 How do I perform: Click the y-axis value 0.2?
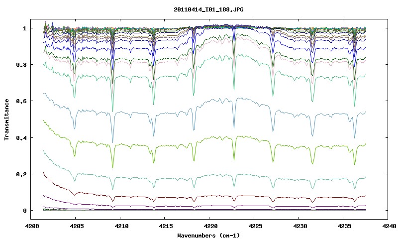point(21,174)
